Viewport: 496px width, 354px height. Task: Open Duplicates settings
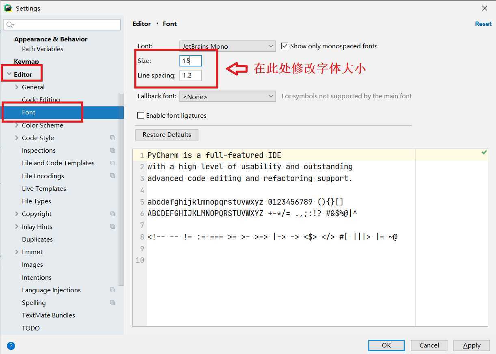point(37,239)
